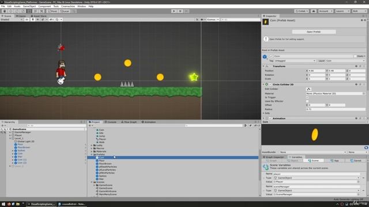Image resolution: width=369 pixels, height=207 pixels.
Task: Toggle the Static checkbox
Action: coord(355,56)
